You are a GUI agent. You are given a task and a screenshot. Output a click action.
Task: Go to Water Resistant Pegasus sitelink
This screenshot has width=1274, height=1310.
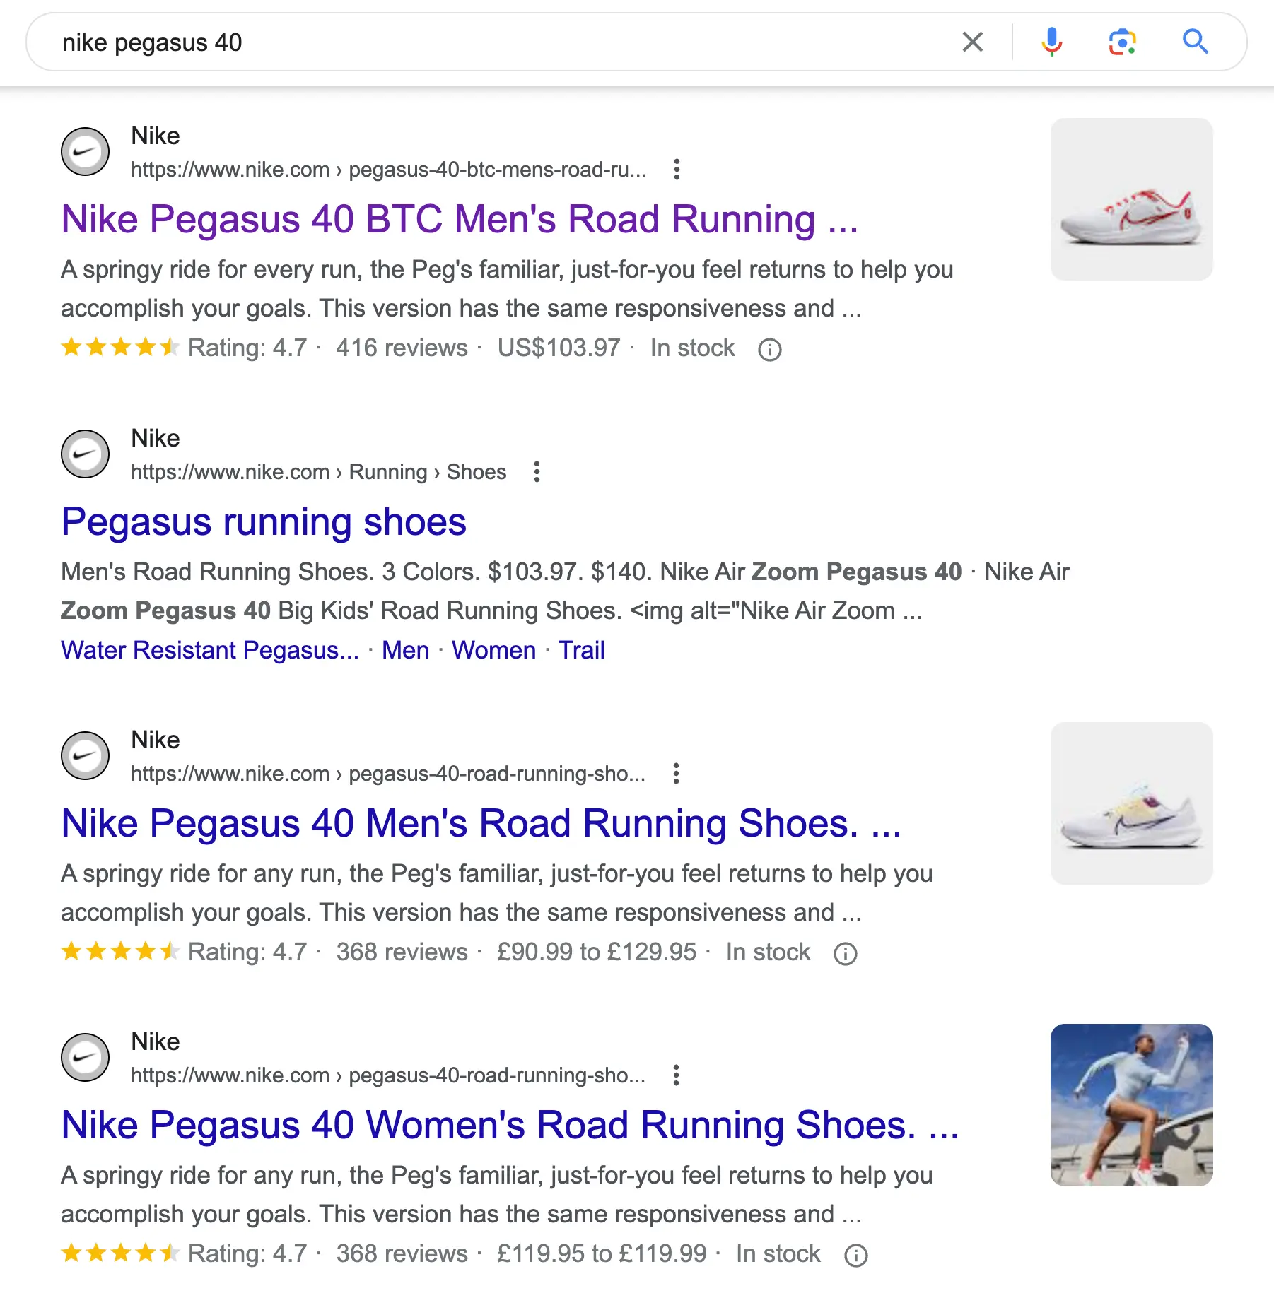(x=210, y=650)
